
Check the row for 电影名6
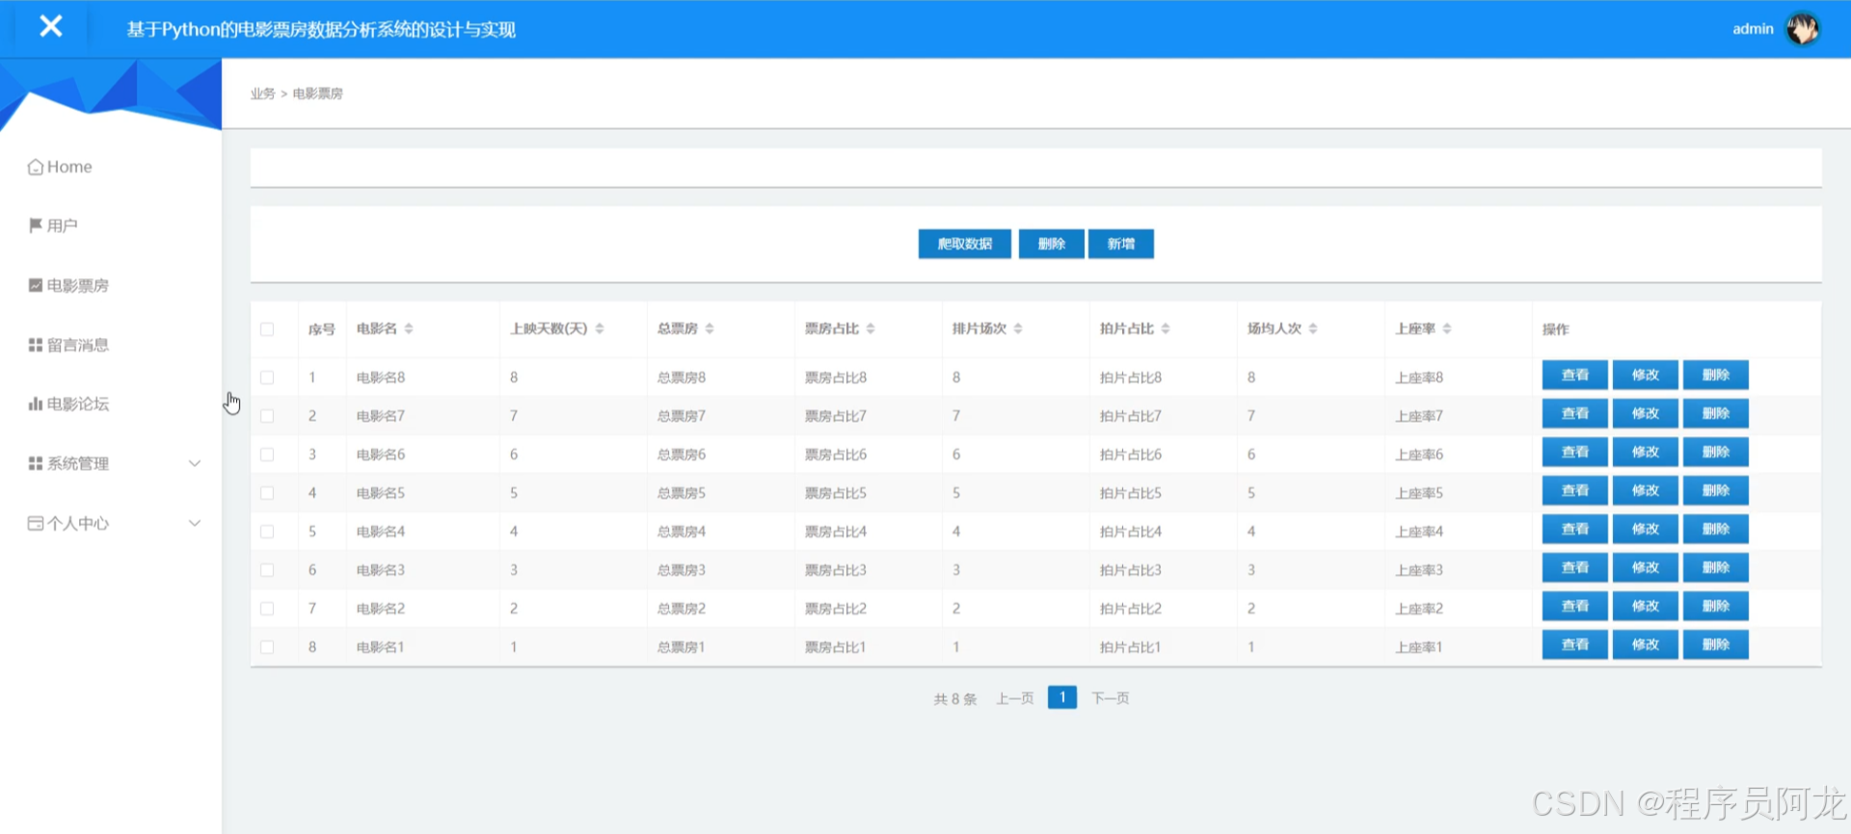tap(267, 455)
